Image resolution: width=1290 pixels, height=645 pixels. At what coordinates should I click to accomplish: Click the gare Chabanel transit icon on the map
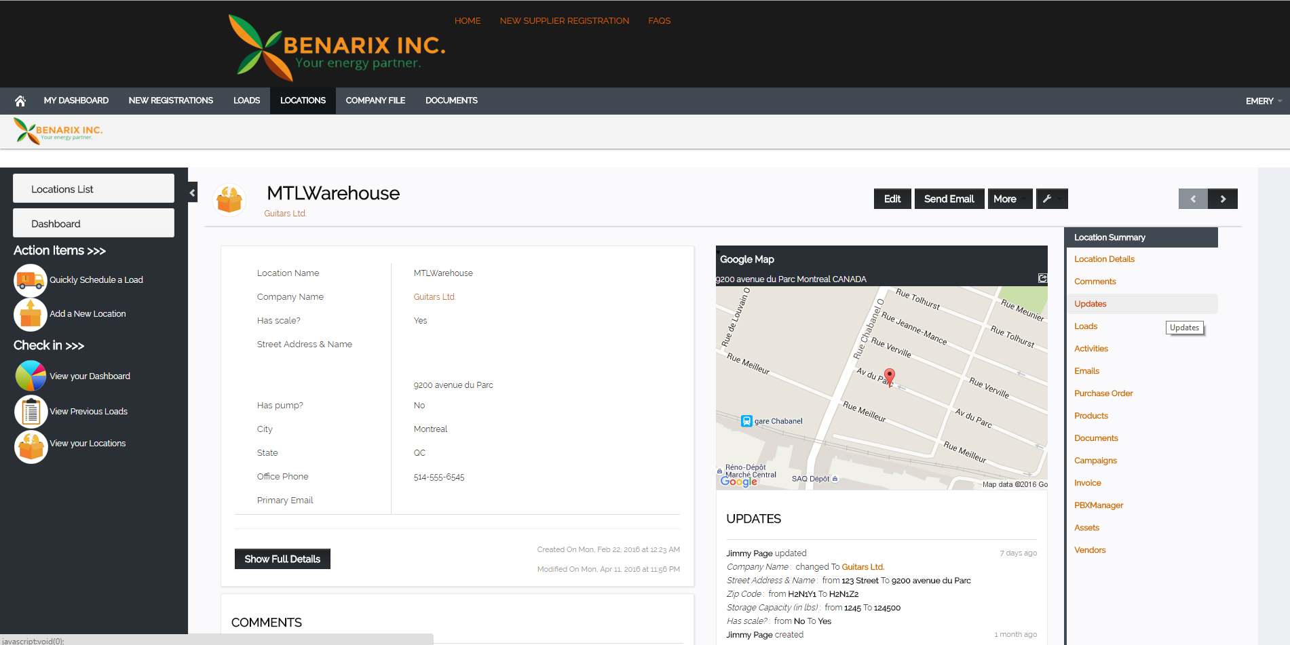tap(746, 421)
